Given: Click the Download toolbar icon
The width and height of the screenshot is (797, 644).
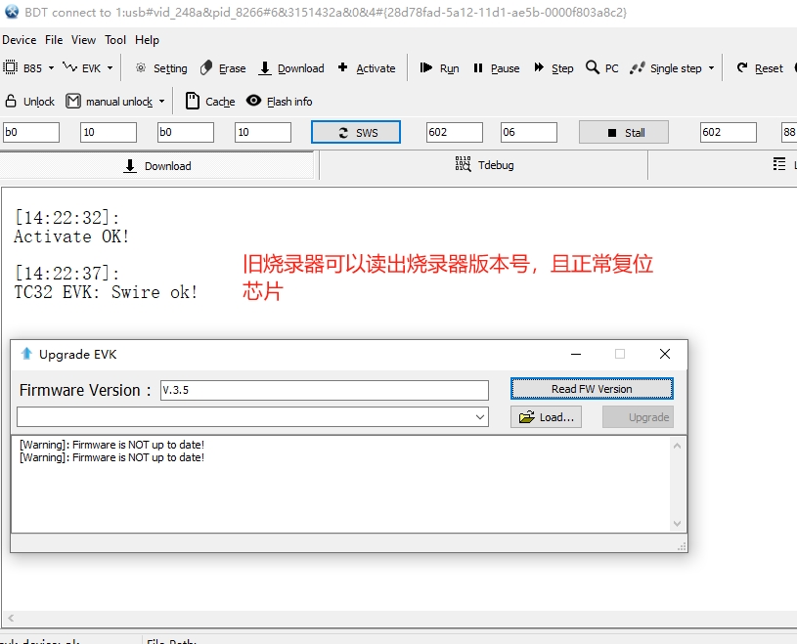Looking at the screenshot, I should [x=265, y=68].
